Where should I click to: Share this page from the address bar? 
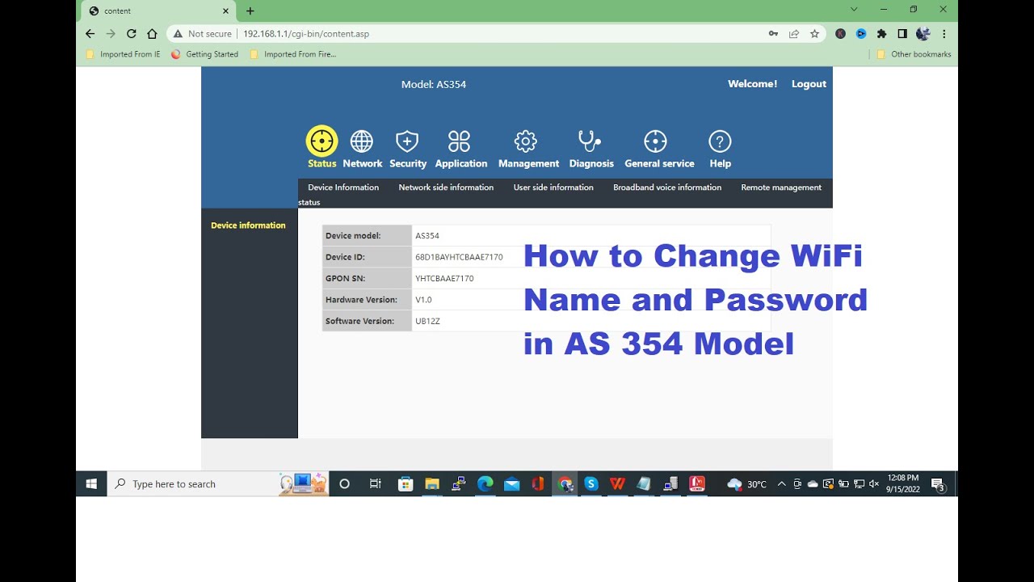click(x=794, y=34)
